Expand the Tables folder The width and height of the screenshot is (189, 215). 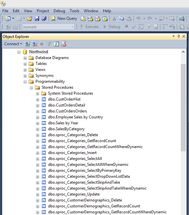pyautogui.click(x=25, y=64)
